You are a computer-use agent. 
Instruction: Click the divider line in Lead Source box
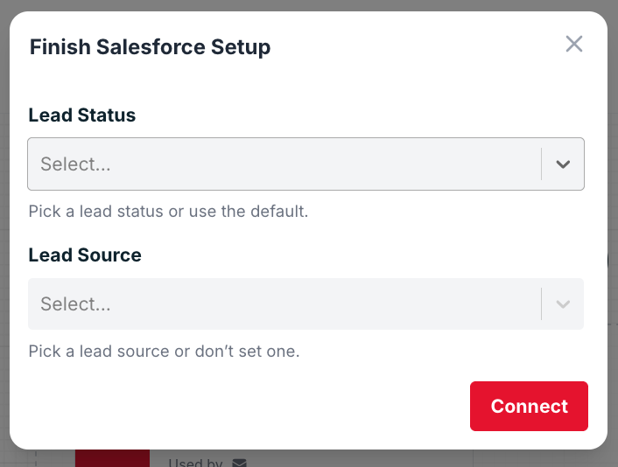[542, 304]
